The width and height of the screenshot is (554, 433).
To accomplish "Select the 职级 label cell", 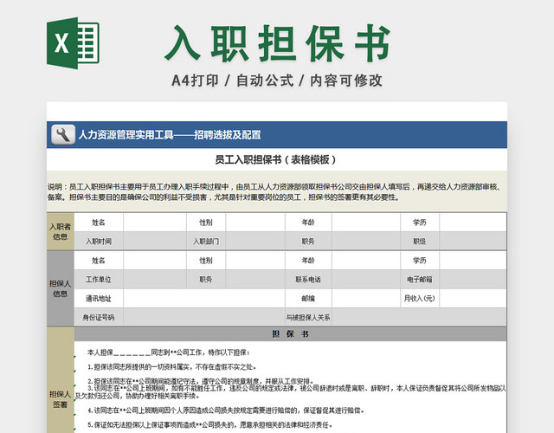I will point(420,242).
